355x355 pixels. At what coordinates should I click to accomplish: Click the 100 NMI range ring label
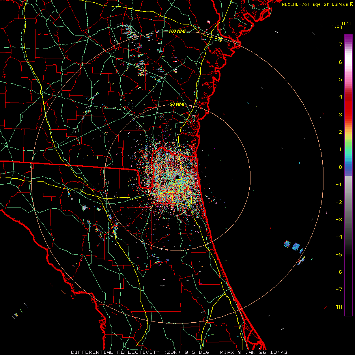tap(177, 31)
